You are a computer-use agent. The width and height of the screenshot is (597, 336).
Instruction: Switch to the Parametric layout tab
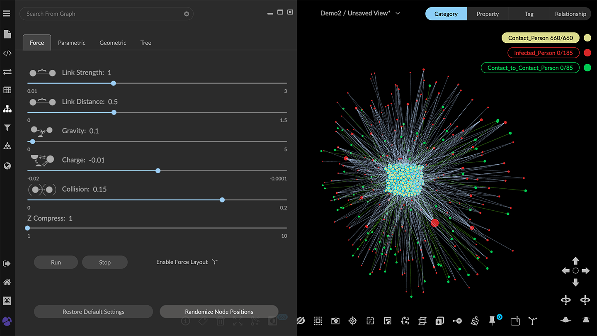click(72, 43)
